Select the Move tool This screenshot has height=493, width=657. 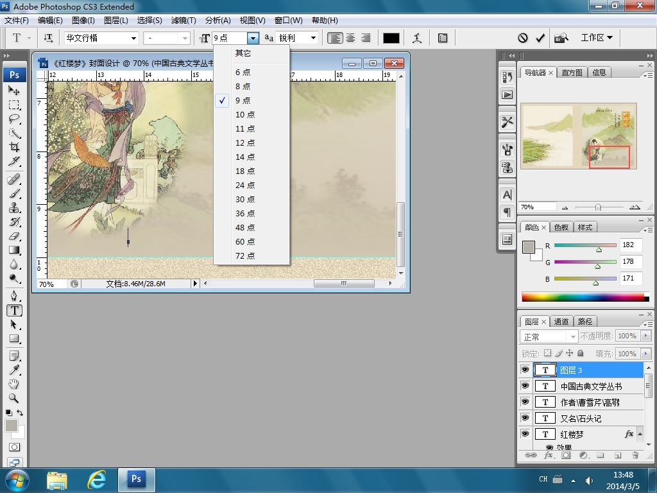[14, 90]
